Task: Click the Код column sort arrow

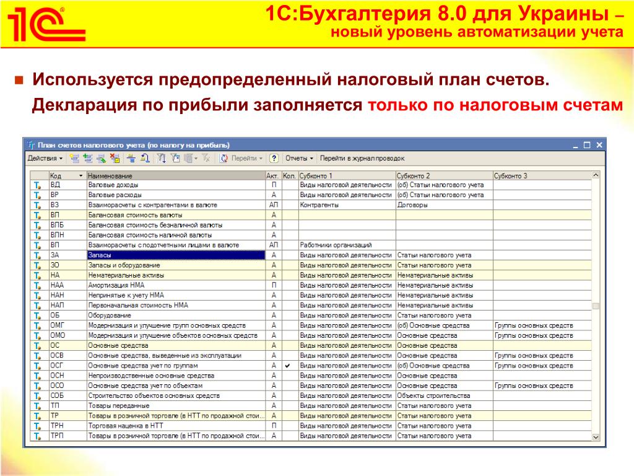Action: click(x=80, y=175)
